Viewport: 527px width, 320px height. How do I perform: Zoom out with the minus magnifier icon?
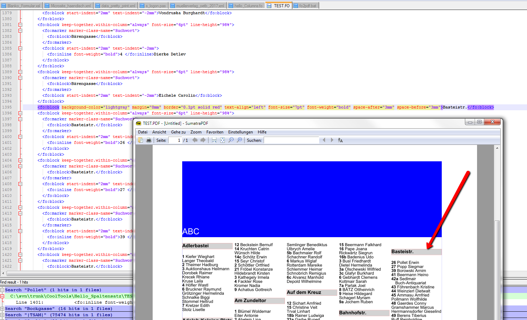pos(231,140)
